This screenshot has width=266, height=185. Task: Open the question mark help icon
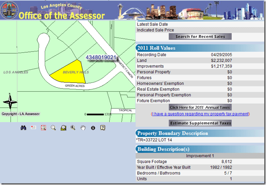coord(103,128)
